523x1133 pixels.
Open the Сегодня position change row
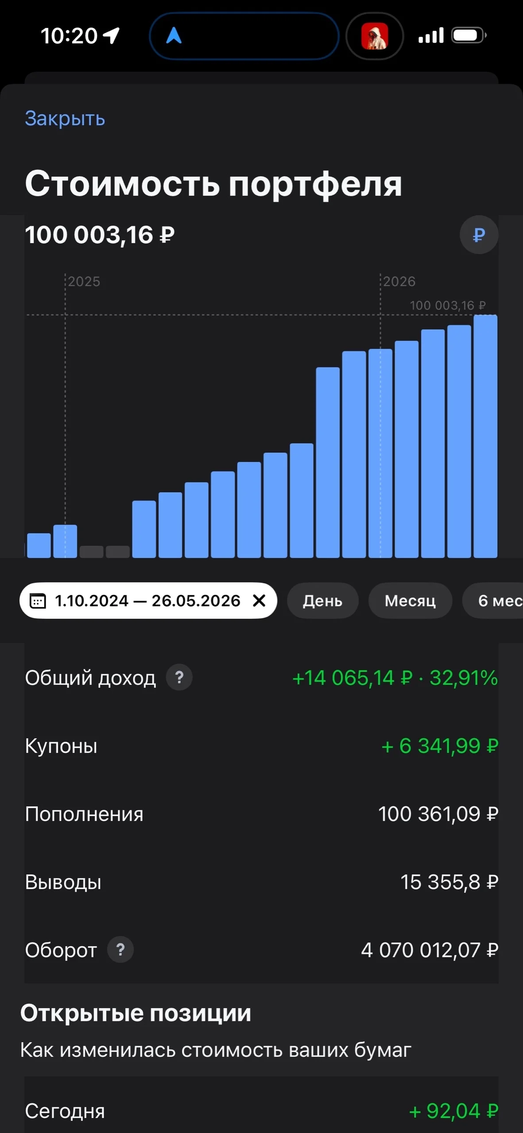tap(261, 1110)
